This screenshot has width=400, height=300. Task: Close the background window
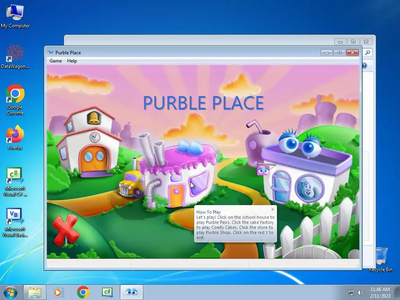coord(366,41)
